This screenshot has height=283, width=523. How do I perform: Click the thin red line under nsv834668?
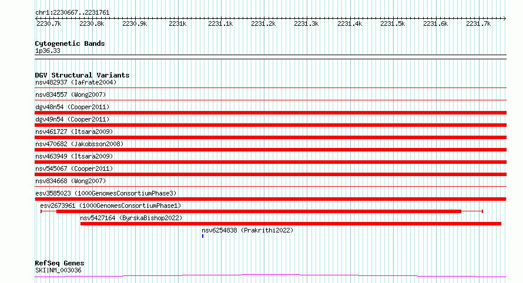pos(270,186)
